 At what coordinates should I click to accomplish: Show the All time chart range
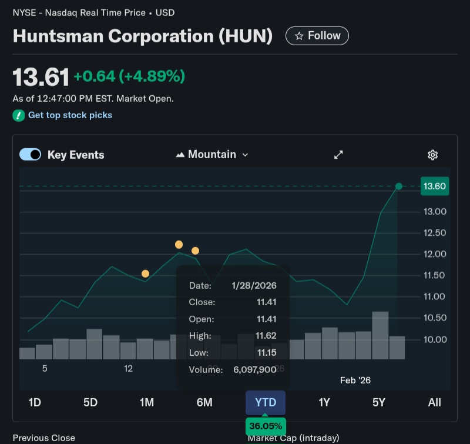click(434, 402)
